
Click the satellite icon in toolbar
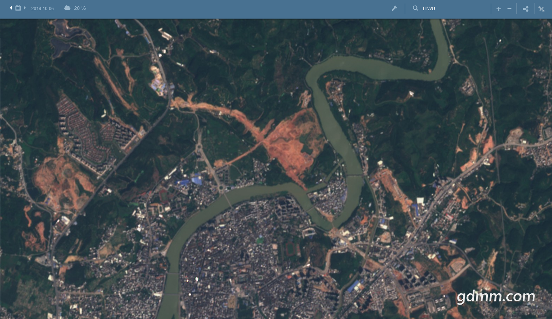(x=541, y=9)
